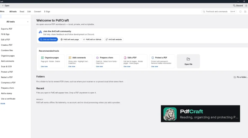Focus the Find tools and commands field
Image resolution: width=248 pixels, height=138 pixels.
[x=219, y=11]
